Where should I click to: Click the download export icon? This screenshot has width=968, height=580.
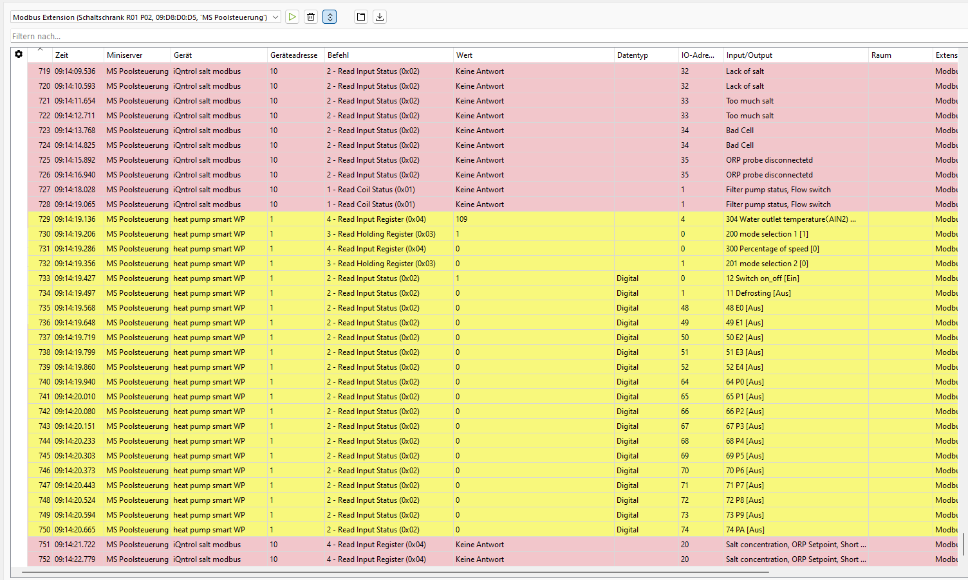(x=380, y=17)
